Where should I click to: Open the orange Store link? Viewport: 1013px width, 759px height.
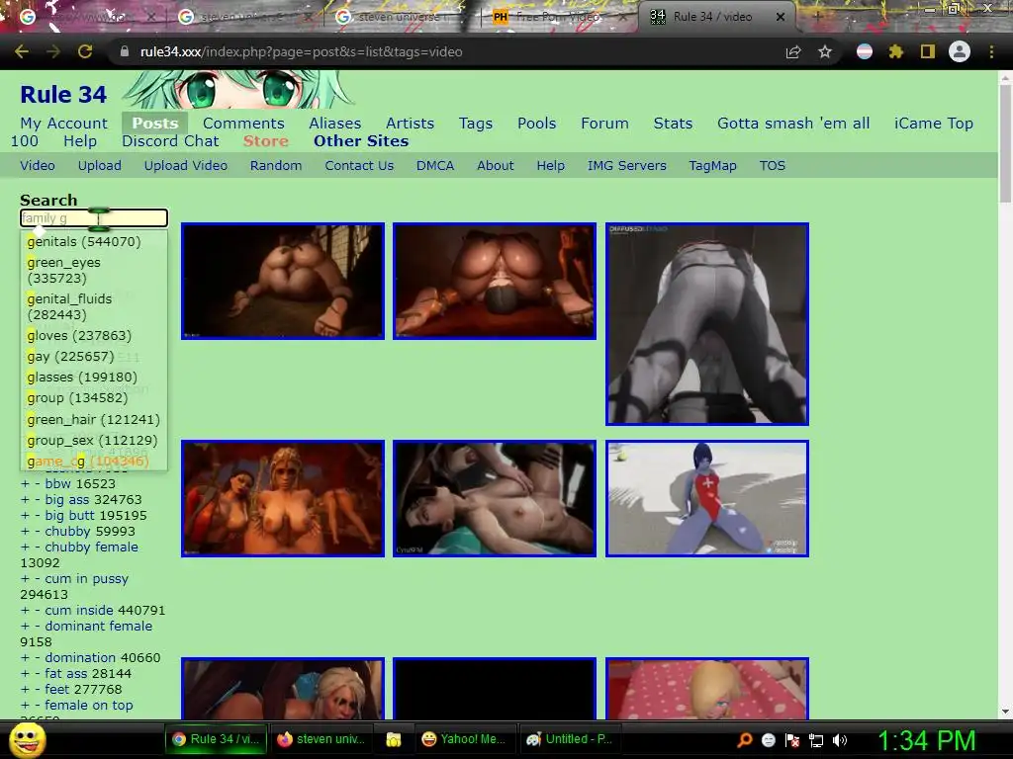point(265,141)
